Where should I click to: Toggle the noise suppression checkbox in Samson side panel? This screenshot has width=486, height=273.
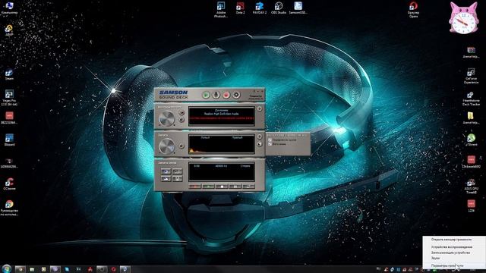click(270, 140)
